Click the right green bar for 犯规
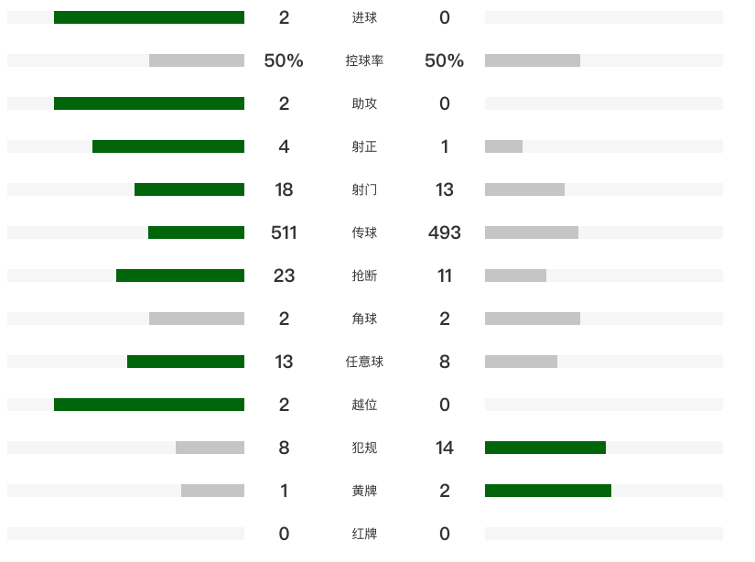This screenshot has height=562, width=755. [x=545, y=448]
